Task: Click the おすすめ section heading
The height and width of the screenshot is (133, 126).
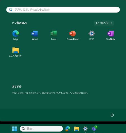Action: 17,86
